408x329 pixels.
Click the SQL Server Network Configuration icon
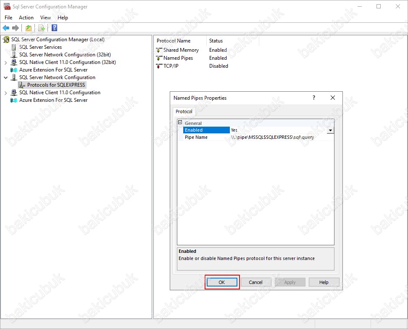14,77
